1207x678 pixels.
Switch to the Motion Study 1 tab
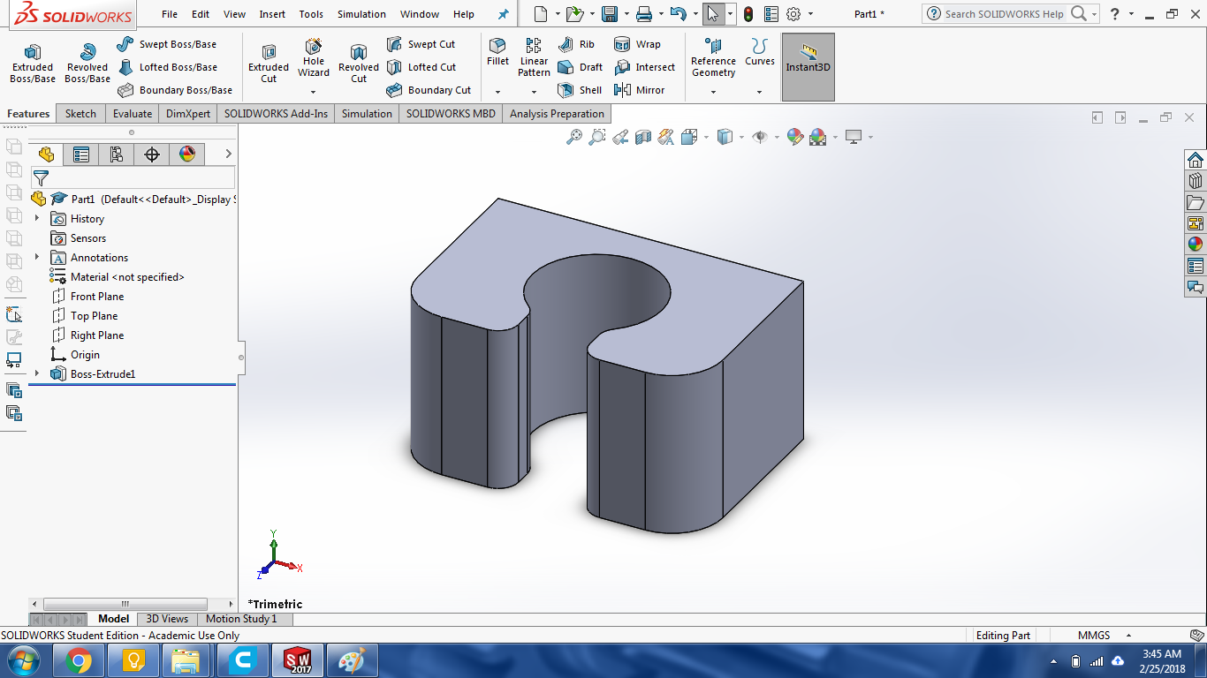241,619
